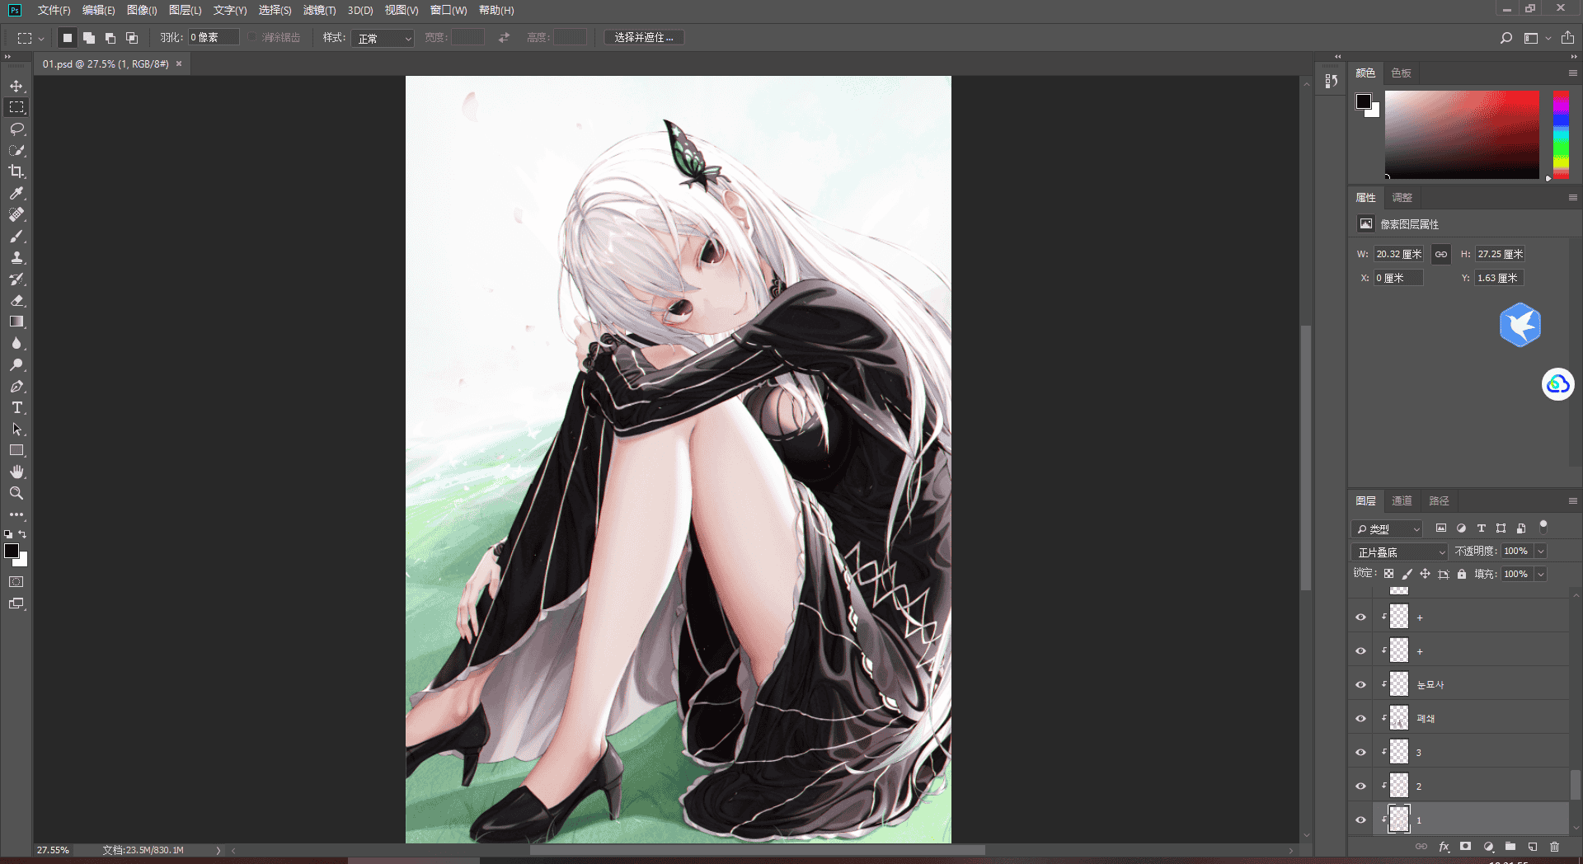
Task: Open the search icon in the options bar
Action: point(1506,38)
